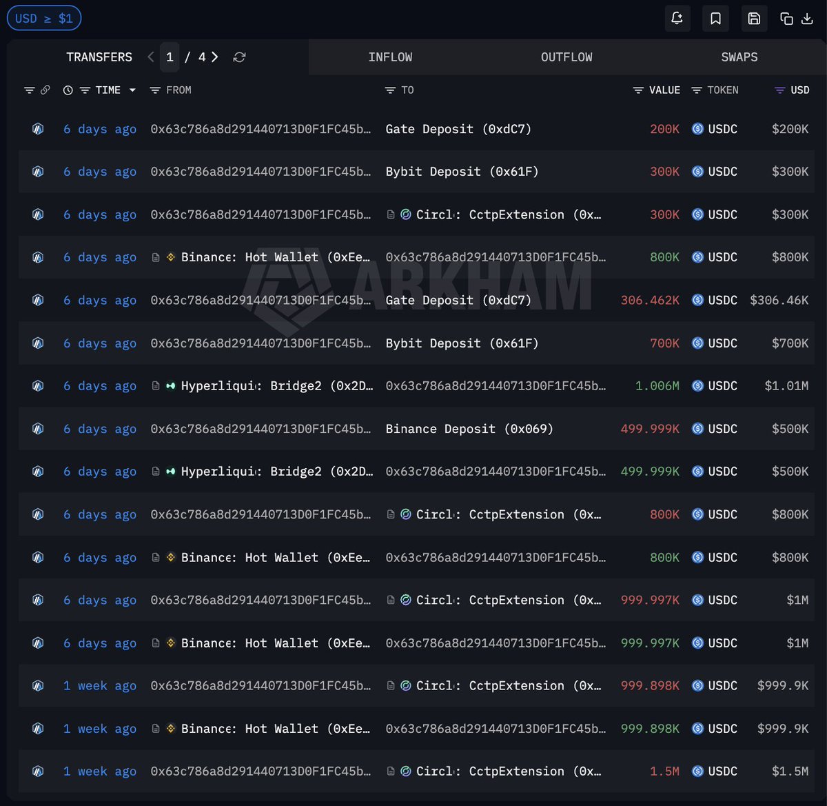Click the alert bell icon

pyautogui.click(x=677, y=19)
